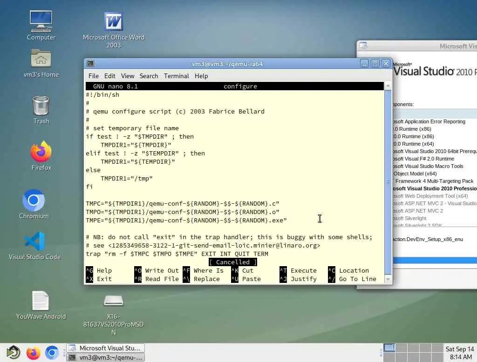This screenshot has height=362, width=477.
Task: Click the elif test TEMPDIR line
Action: click(x=145, y=154)
